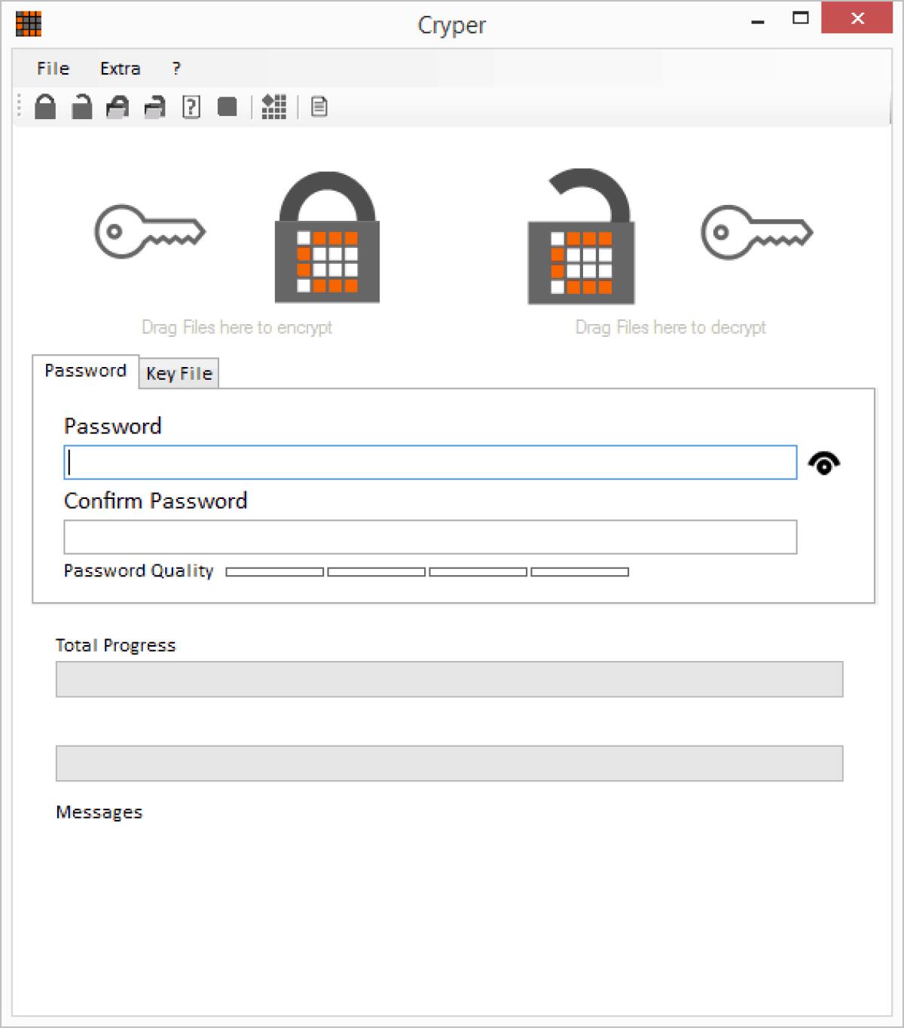Click the Cryper grid logo toolbar icon
The height and width of the screenshot is (1028, 904).
point(273,107)
